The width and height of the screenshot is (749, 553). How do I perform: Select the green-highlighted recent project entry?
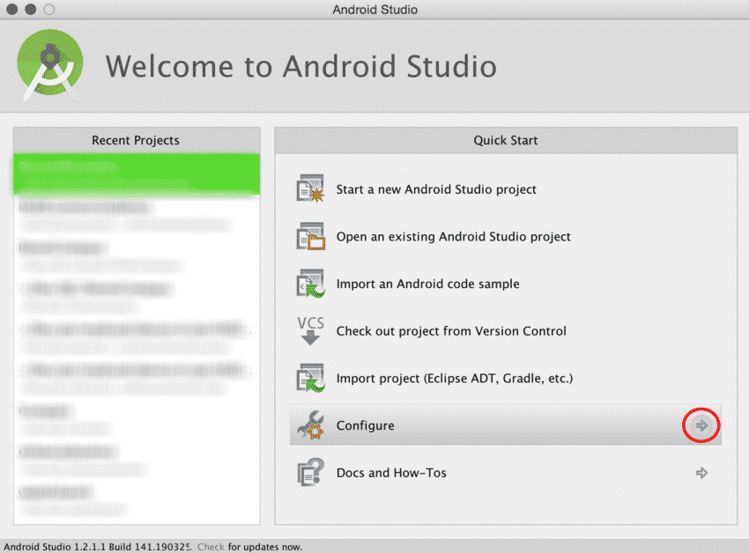point(137,173)
